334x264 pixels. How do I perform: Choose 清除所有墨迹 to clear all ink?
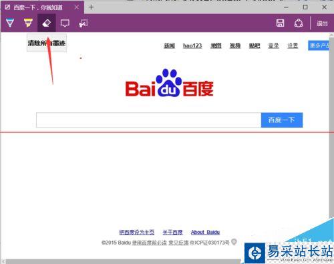coord(47,43)
